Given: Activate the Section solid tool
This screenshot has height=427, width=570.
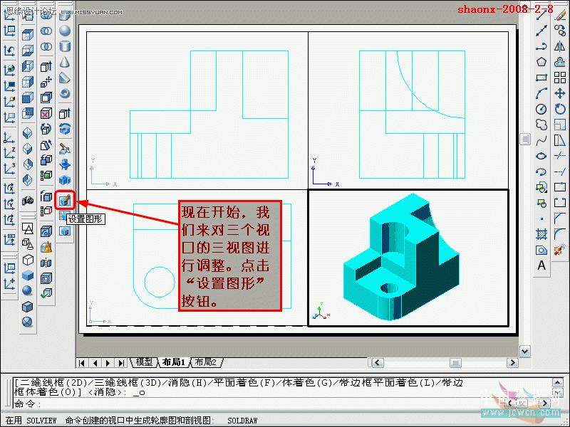Looking at the screenshot, I should (x=65, y=164).
